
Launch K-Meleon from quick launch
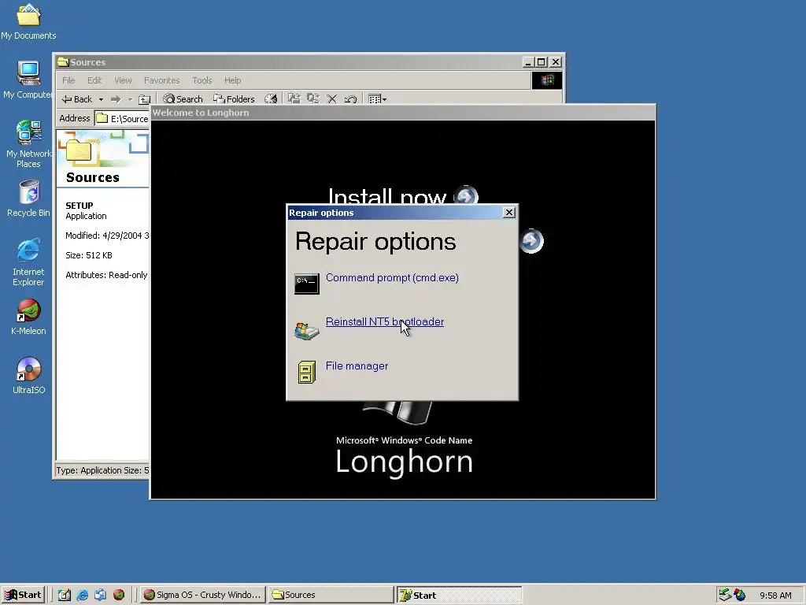[x=119, y=595]
